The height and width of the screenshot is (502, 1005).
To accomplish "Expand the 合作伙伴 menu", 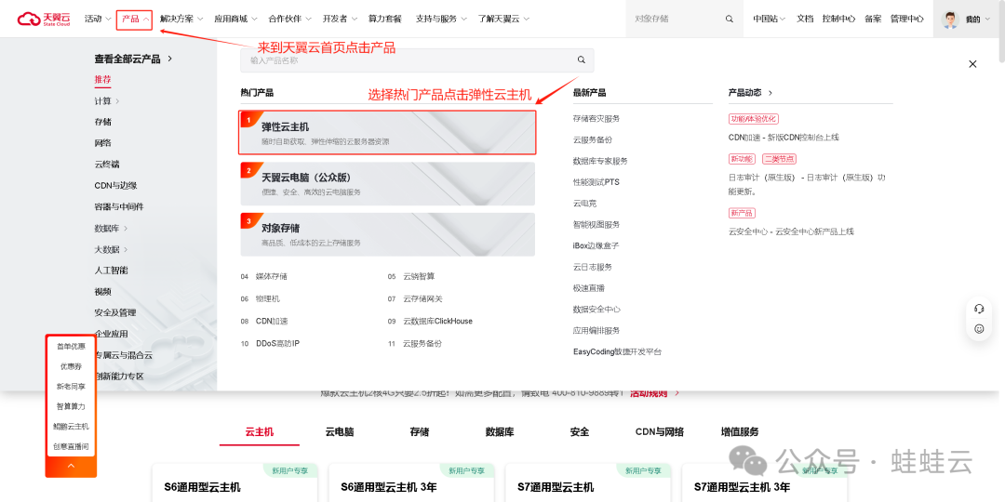I will click(x=290, y=20).
